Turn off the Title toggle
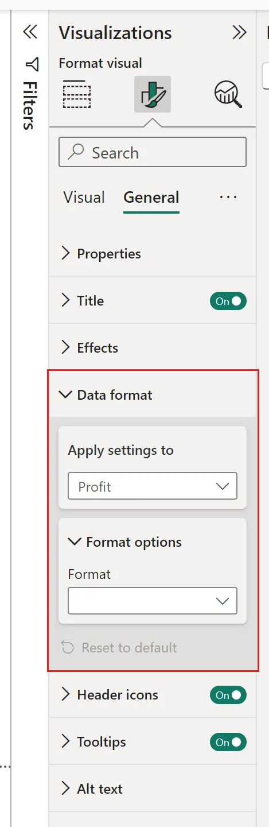The width and height of the screenshot is (269, 827). 228,301
